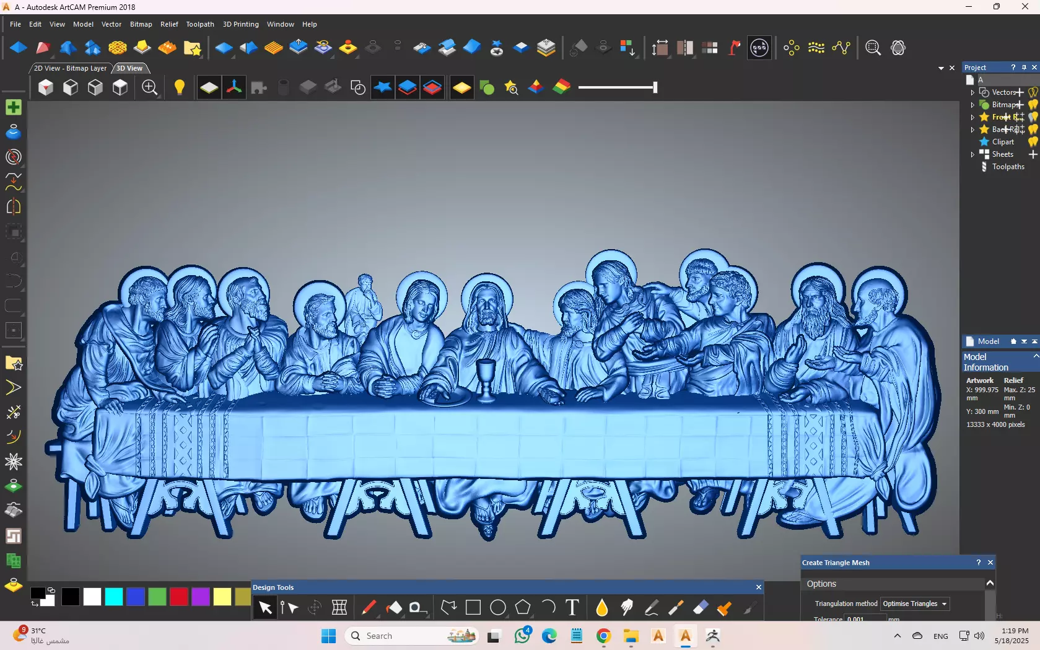Open the 3D Printing menu
Viewport: 1040px width, 650px height.
(x=241, y=24)
